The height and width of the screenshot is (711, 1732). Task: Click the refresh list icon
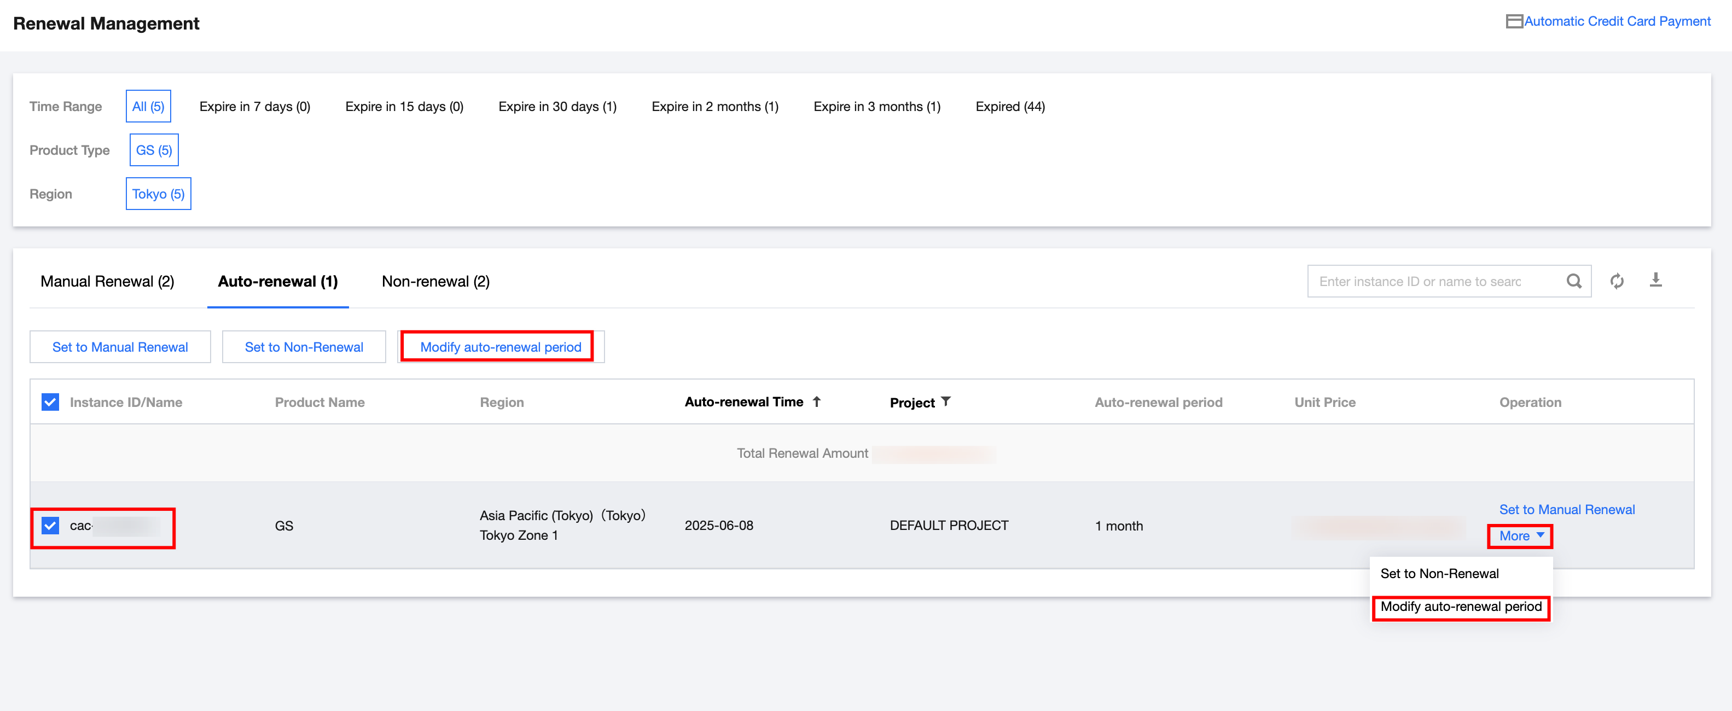coord(1617,281)
